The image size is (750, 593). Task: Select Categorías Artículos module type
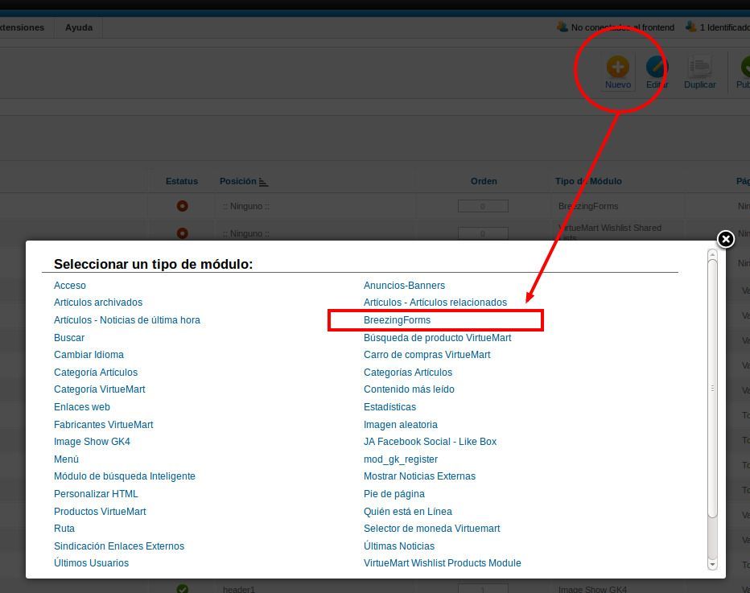[x=407, y=372]
